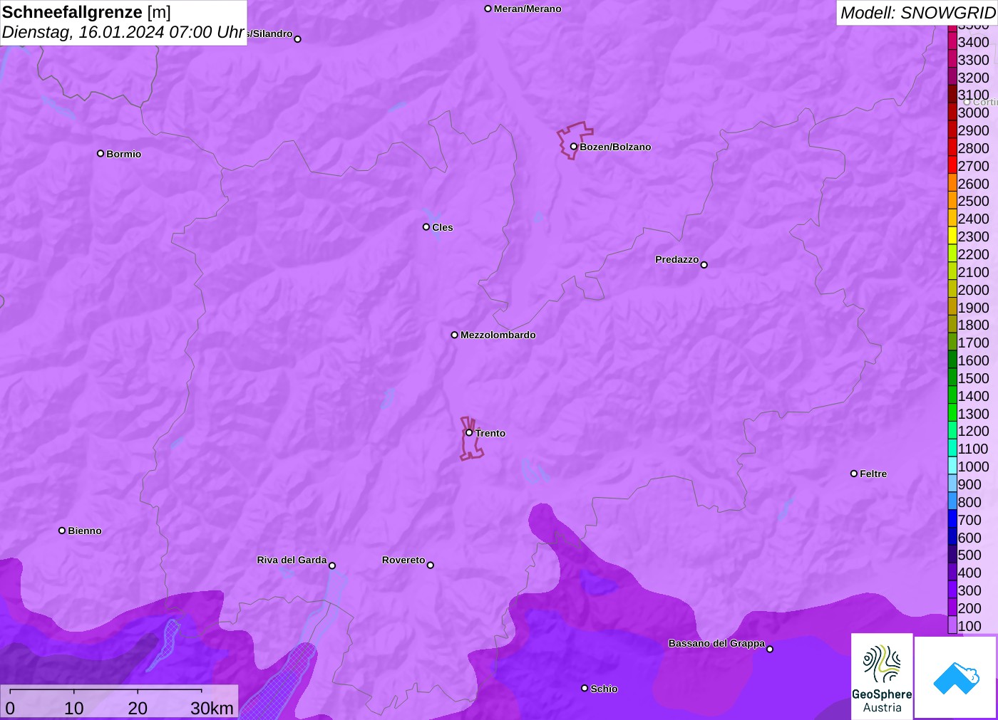The width and height of the screenshot is (998, 720).
Task: Click the Feltre marker dot
Action: [854, 473]
